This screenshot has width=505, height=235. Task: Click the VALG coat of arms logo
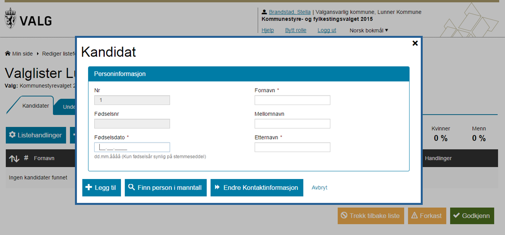[x=10, y=19]
